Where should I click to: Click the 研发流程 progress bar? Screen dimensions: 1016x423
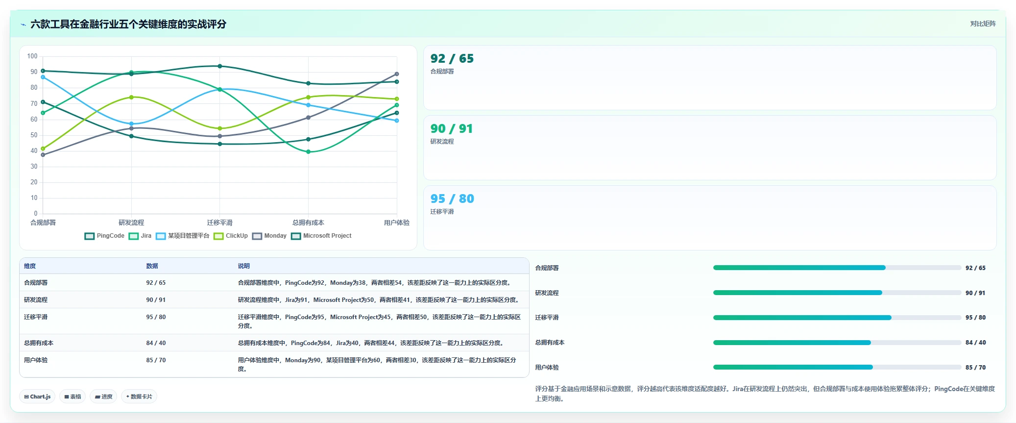click(x=837, y=293)
